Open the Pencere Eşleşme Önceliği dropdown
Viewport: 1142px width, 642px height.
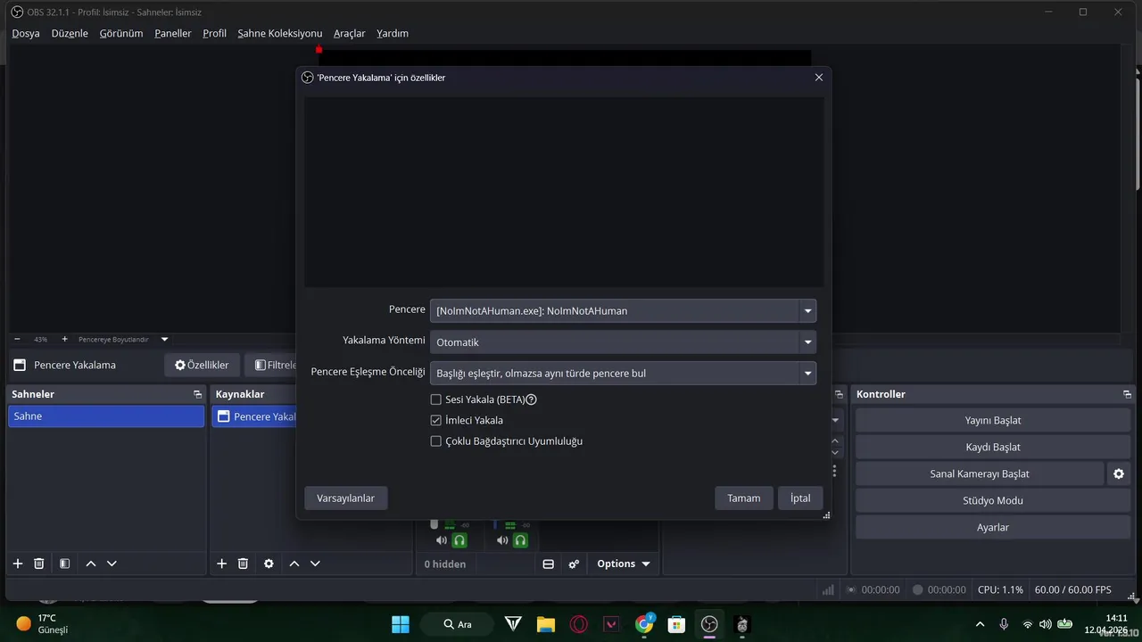(623, 373)
